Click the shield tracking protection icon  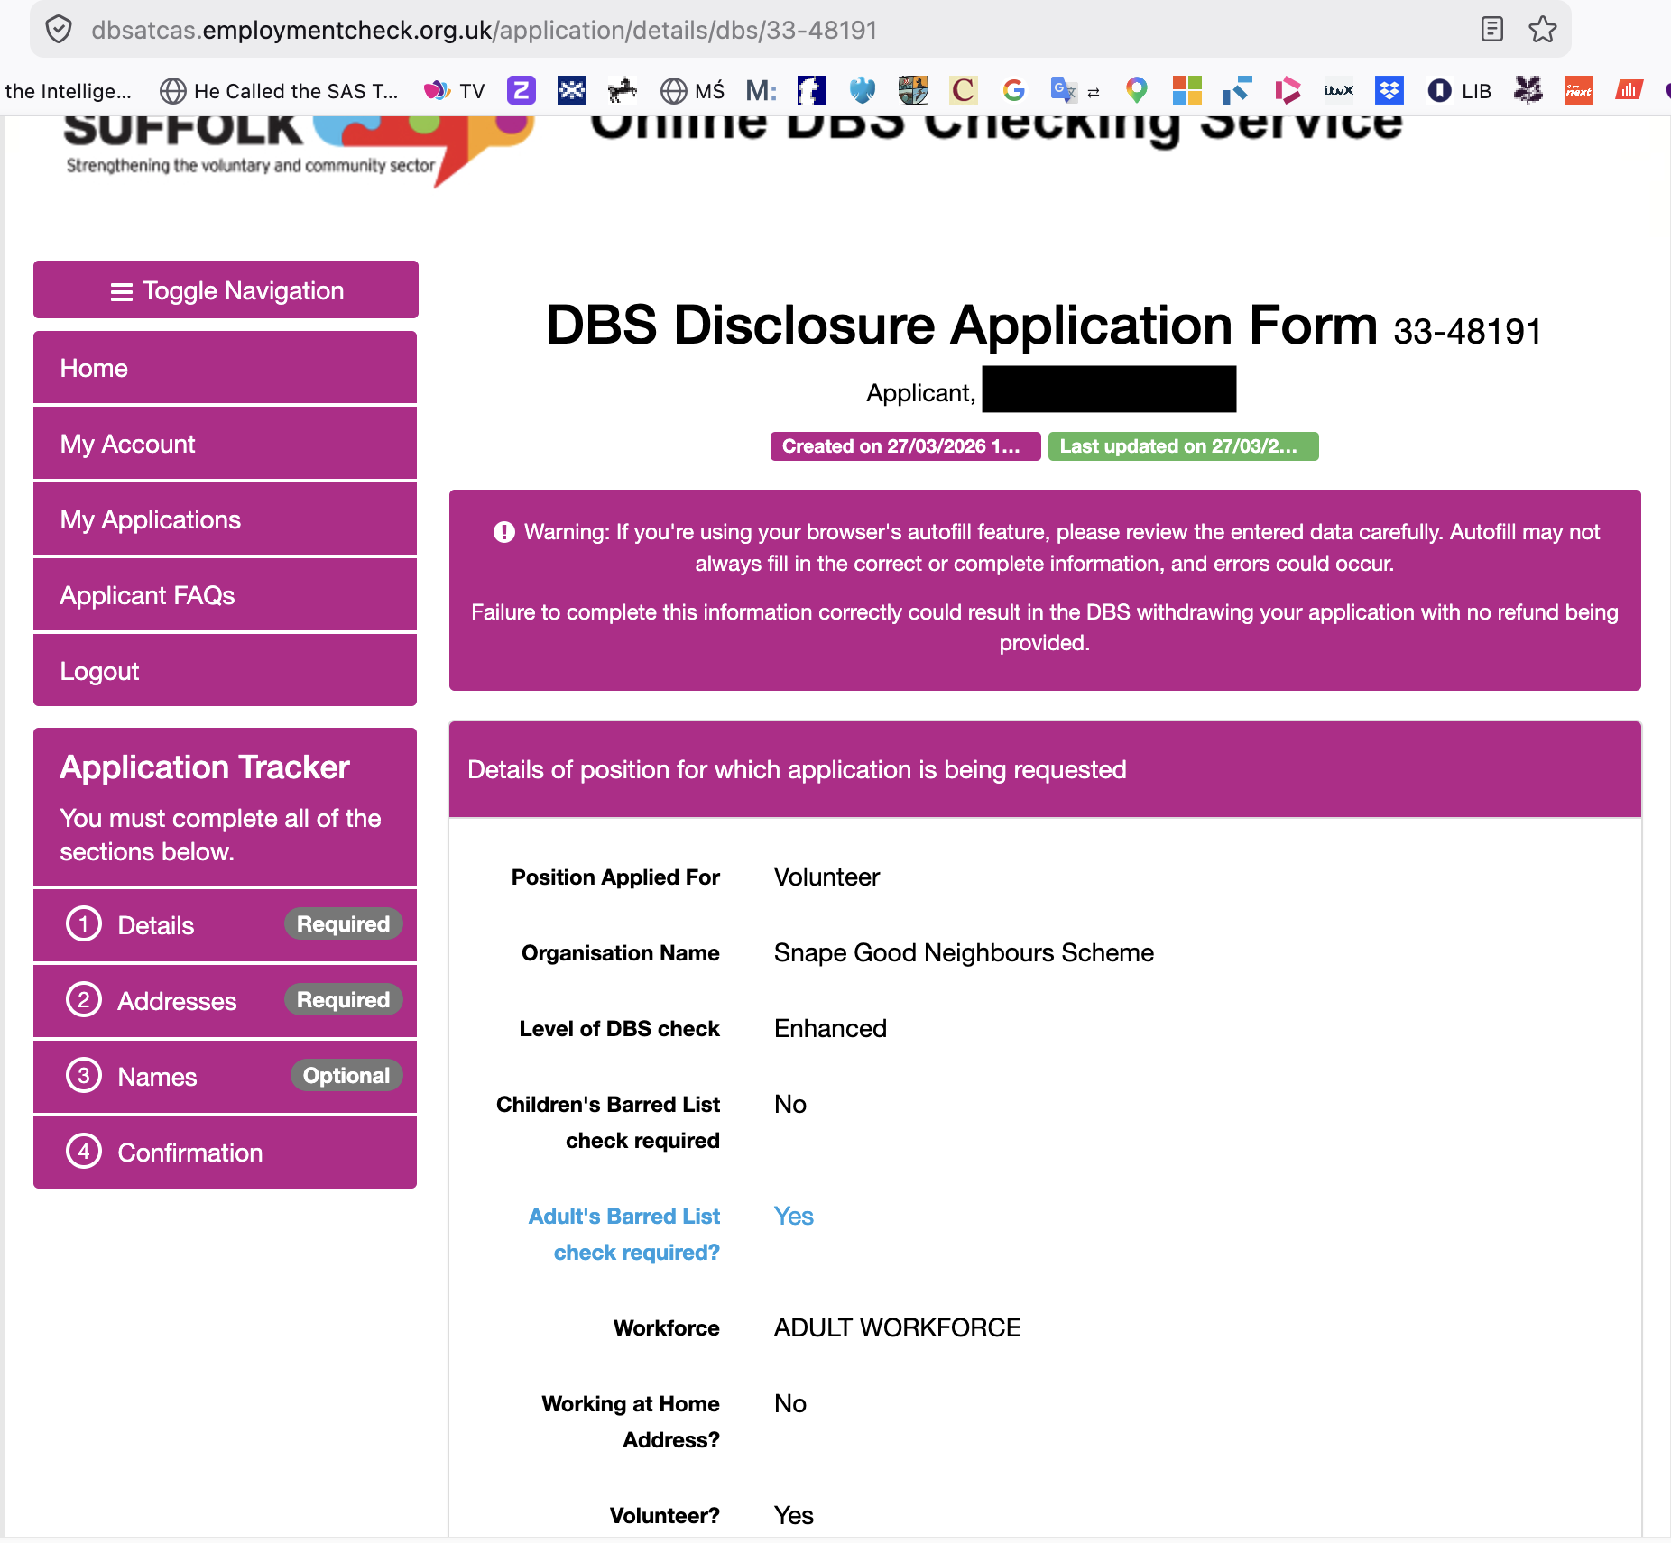tap(59, 30)
